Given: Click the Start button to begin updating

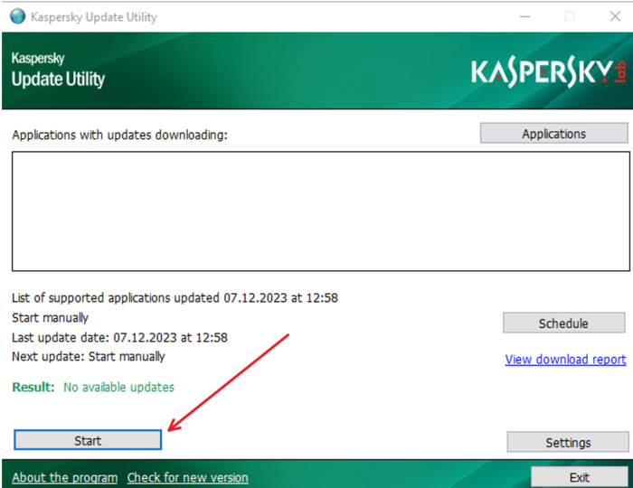Looking at the screenshot, I should coord(88,440).
